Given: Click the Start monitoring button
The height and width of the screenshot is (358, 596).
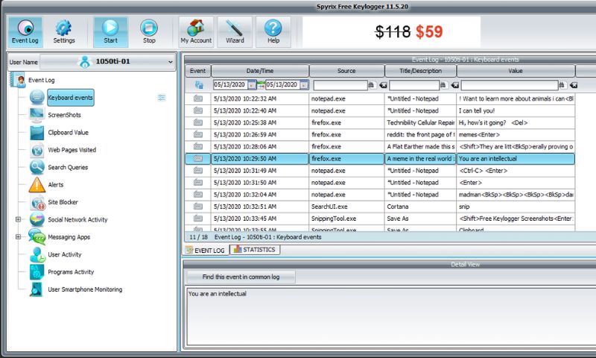Looking at the screenshot, I should 110,32.
